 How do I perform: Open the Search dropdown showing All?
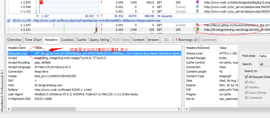pos(264,64)
